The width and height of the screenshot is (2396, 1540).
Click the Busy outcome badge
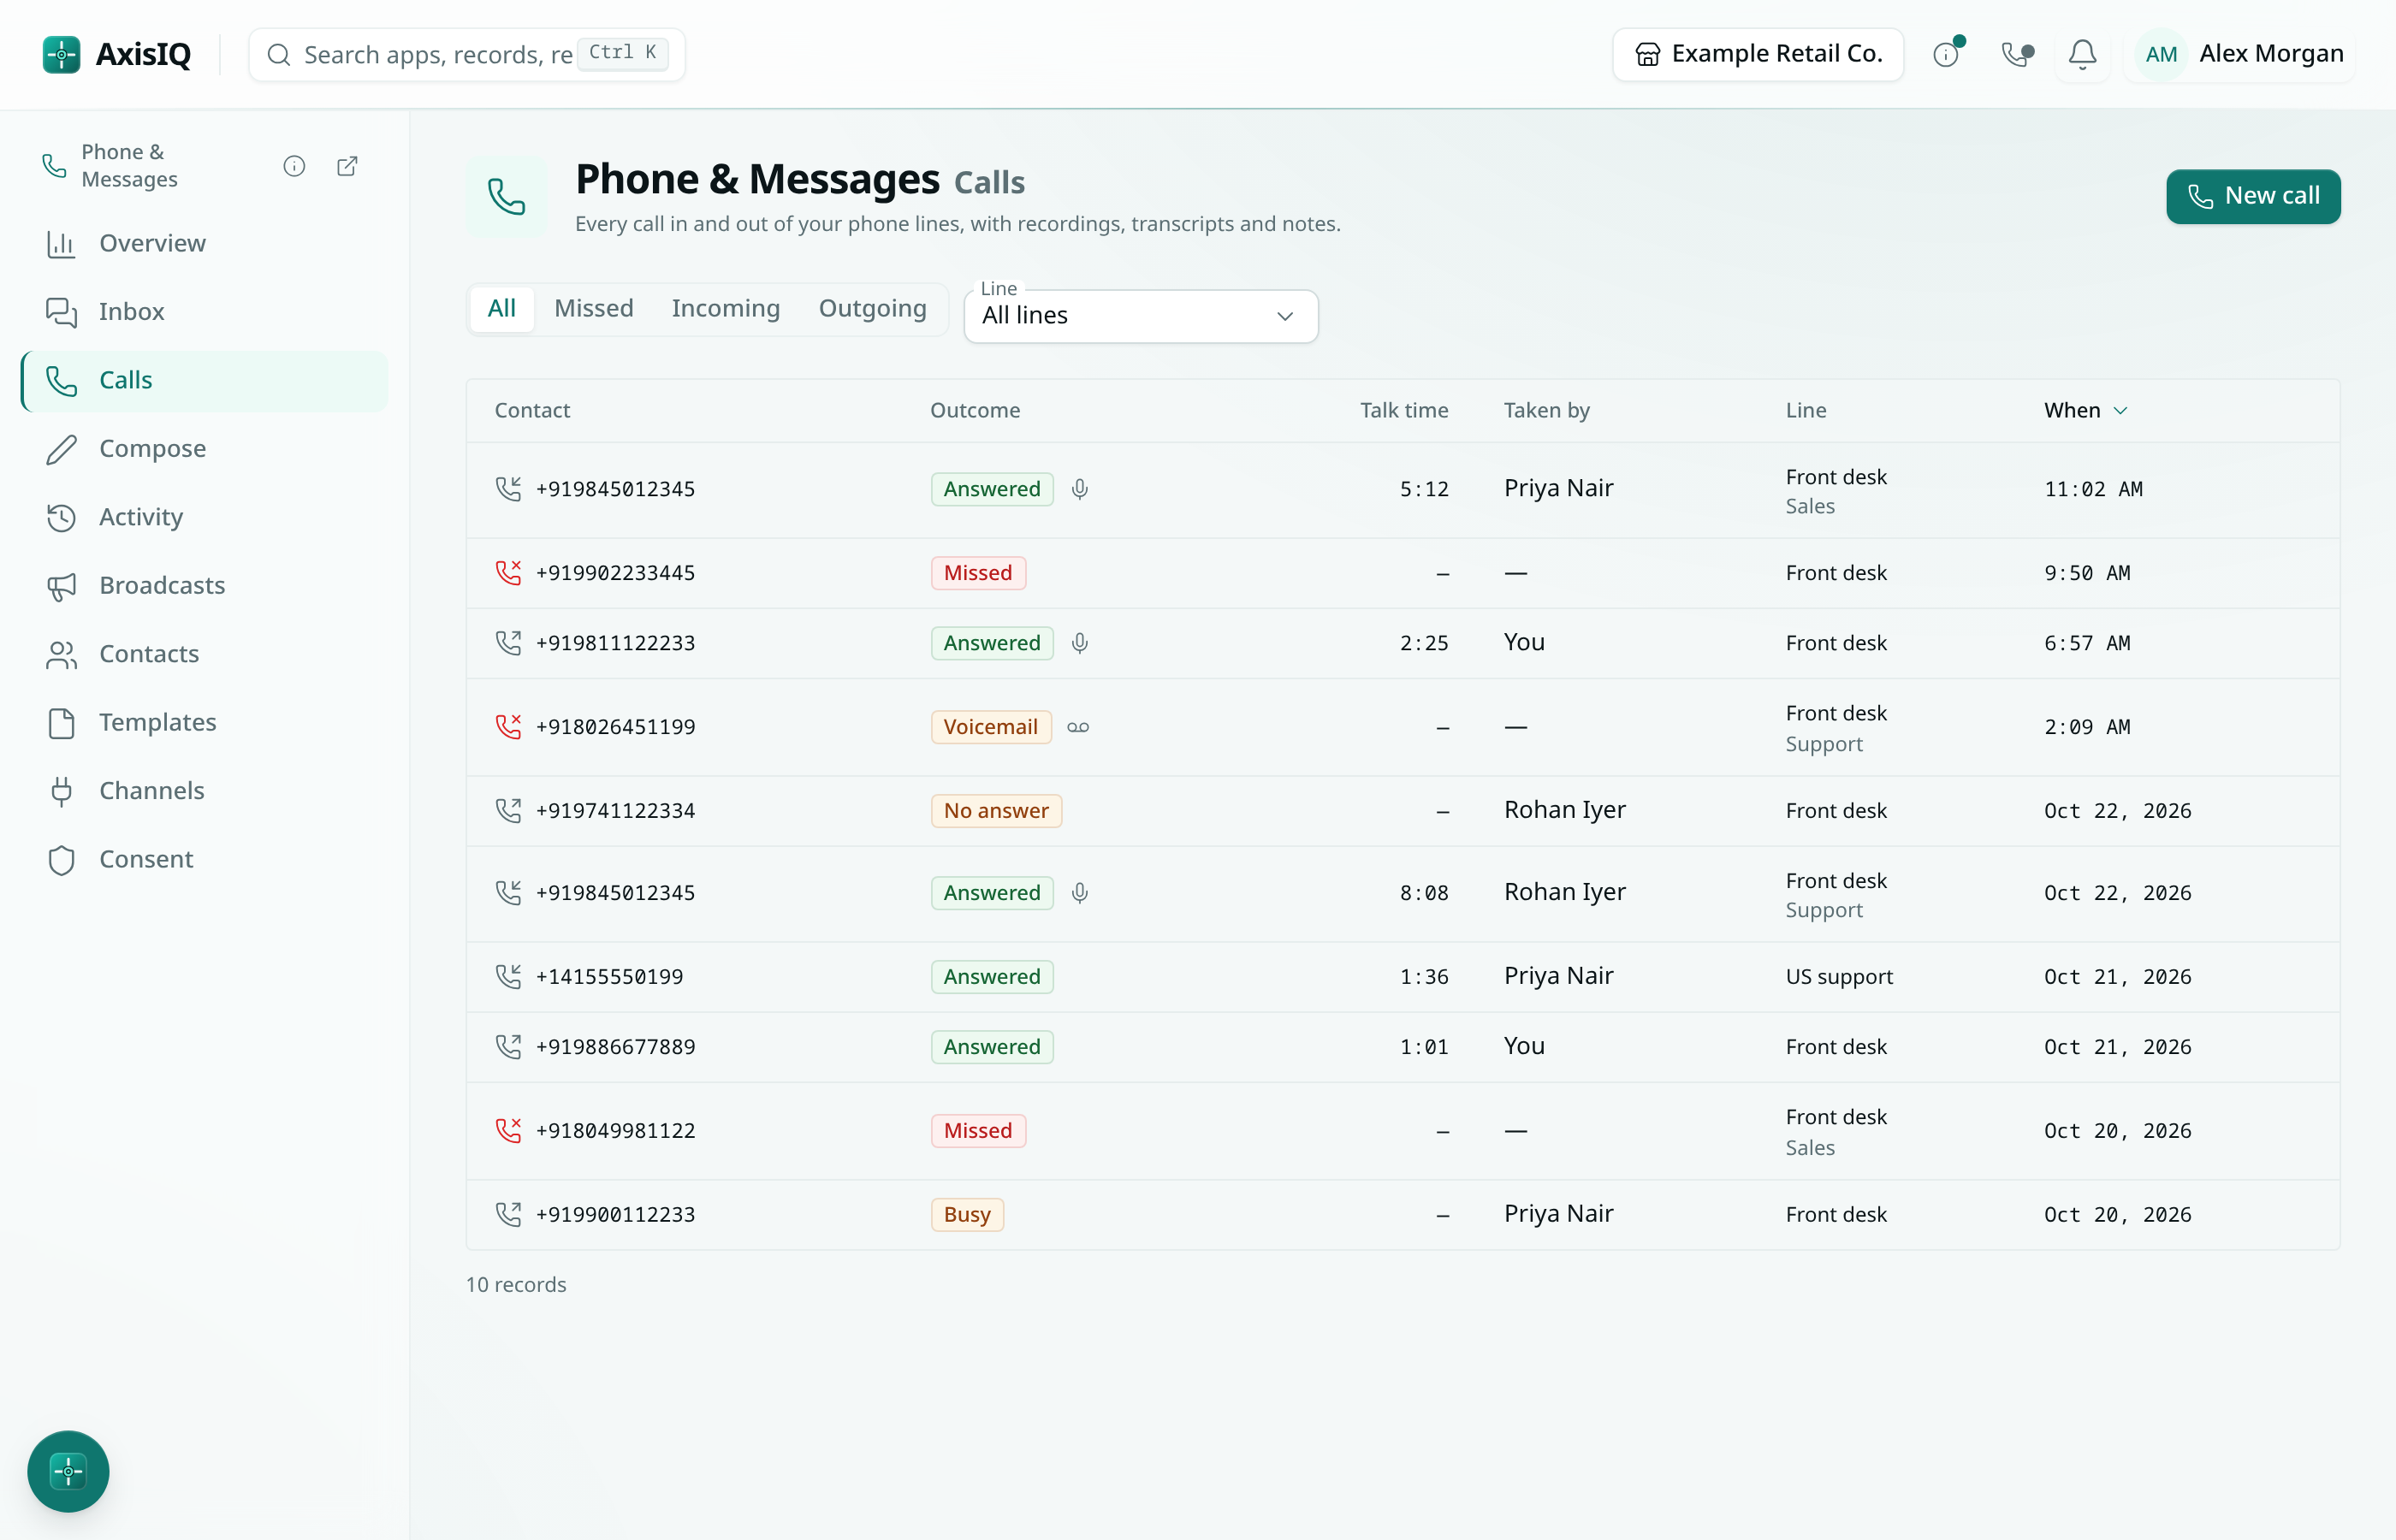coord(966,1215)
